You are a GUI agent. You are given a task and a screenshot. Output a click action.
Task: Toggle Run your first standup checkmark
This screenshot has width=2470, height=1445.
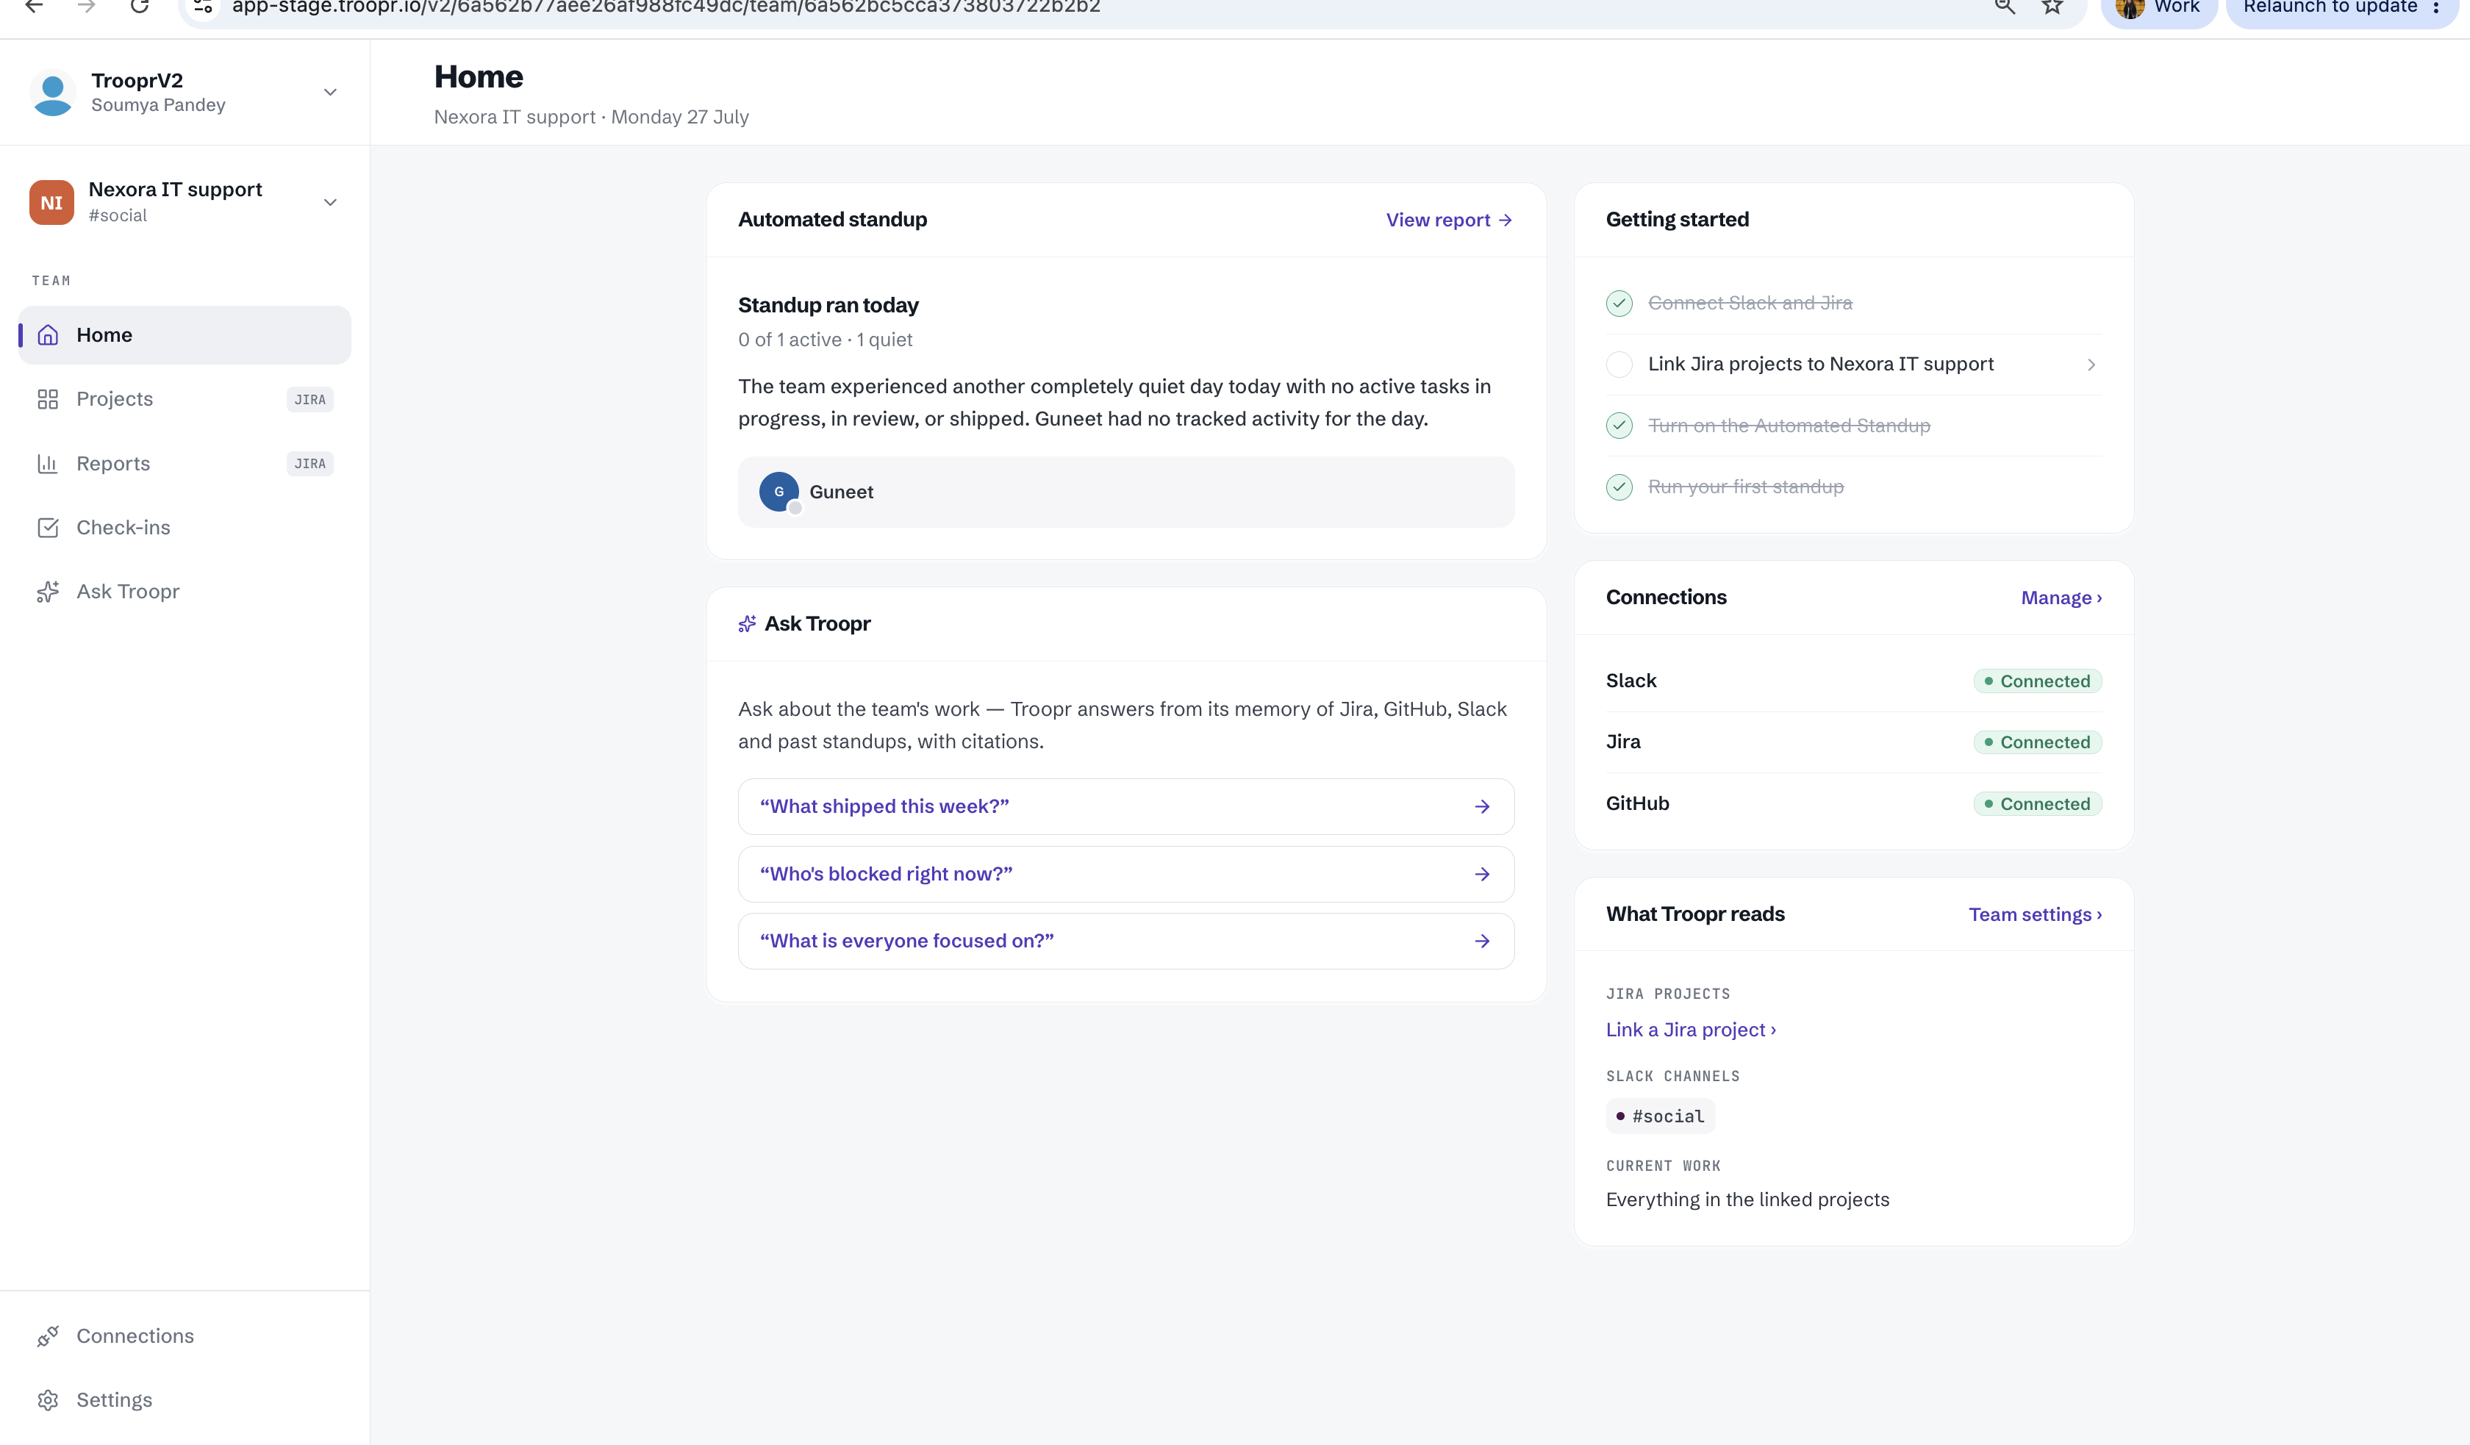1619,487
